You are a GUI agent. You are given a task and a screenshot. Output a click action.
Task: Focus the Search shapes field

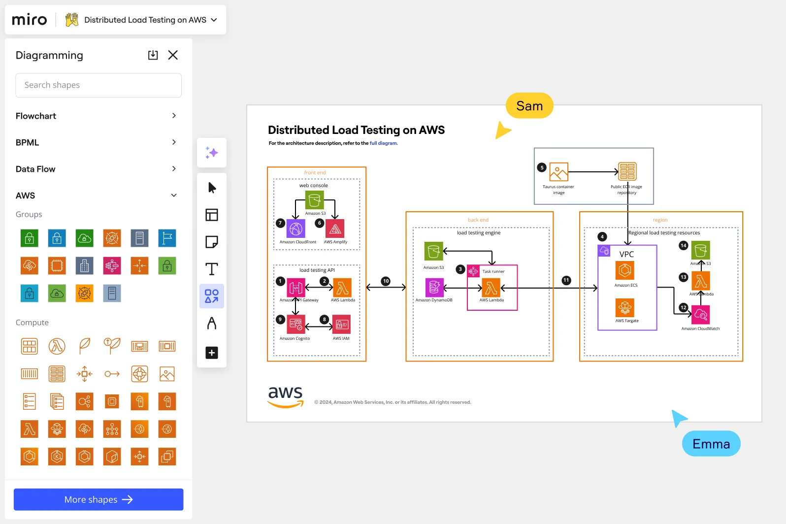click(x=98, y=85)
